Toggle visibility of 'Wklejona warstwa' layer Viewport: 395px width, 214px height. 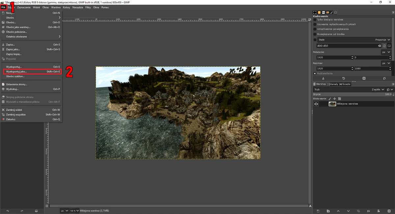pyautogui.click(x=316, y=104)
